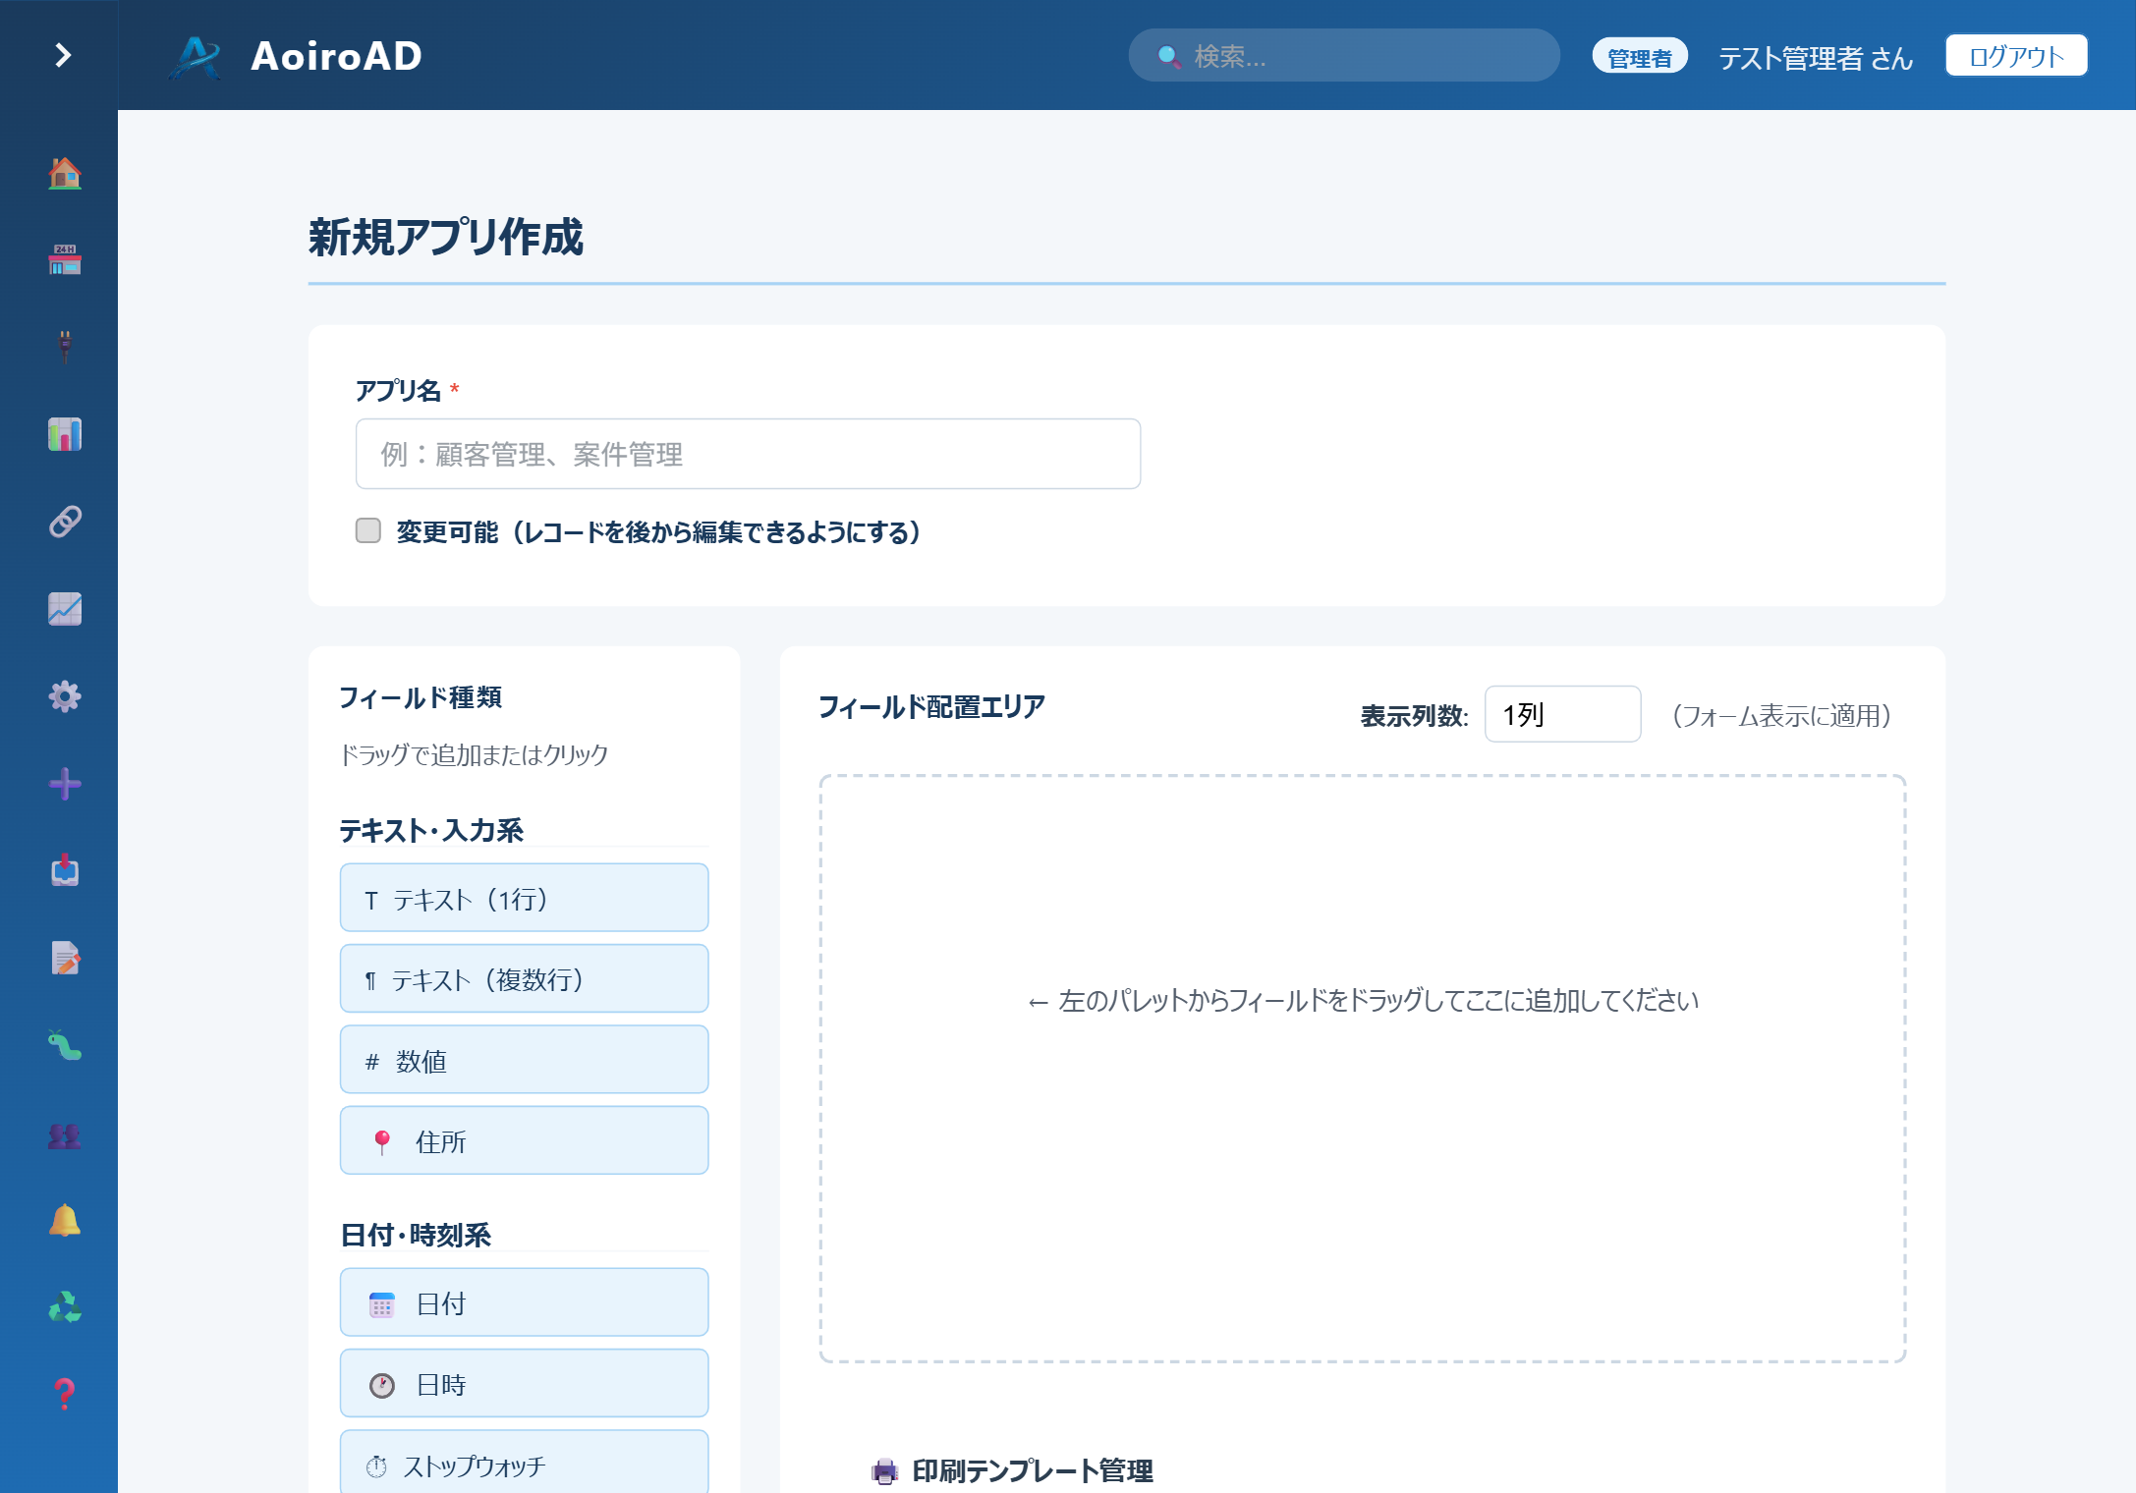This screenshot has height=1493, width=2136.
Task: Open the inbox download icon in sidebar
Action: click(65, 870)
